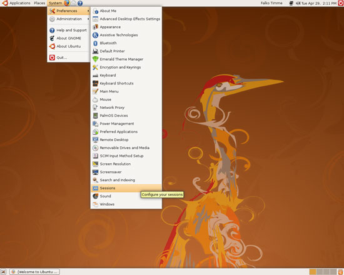The image size is (344, 275).
Task: Click the Welcome to Ubuntu taskbar button
Action: pyautogui.click(x=34, y=272)
